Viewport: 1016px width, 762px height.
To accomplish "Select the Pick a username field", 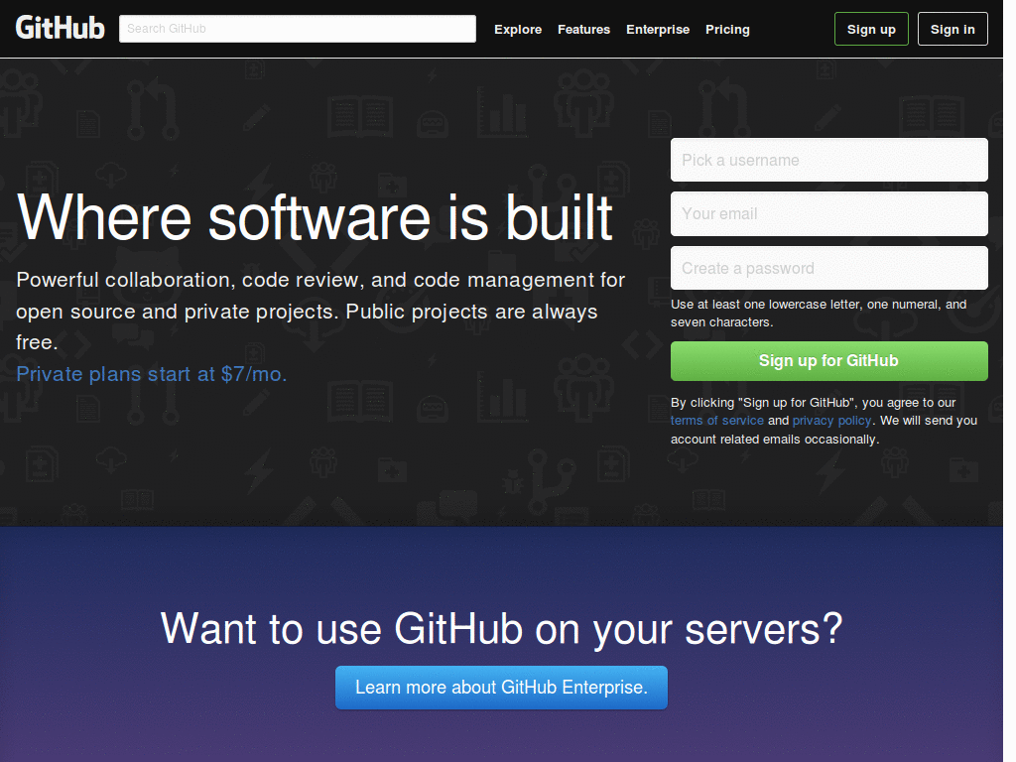I will pos(829,160).
